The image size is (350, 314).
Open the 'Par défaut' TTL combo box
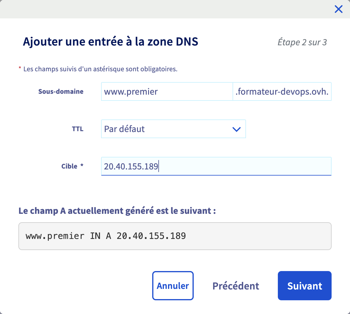(x=167, y=129)
